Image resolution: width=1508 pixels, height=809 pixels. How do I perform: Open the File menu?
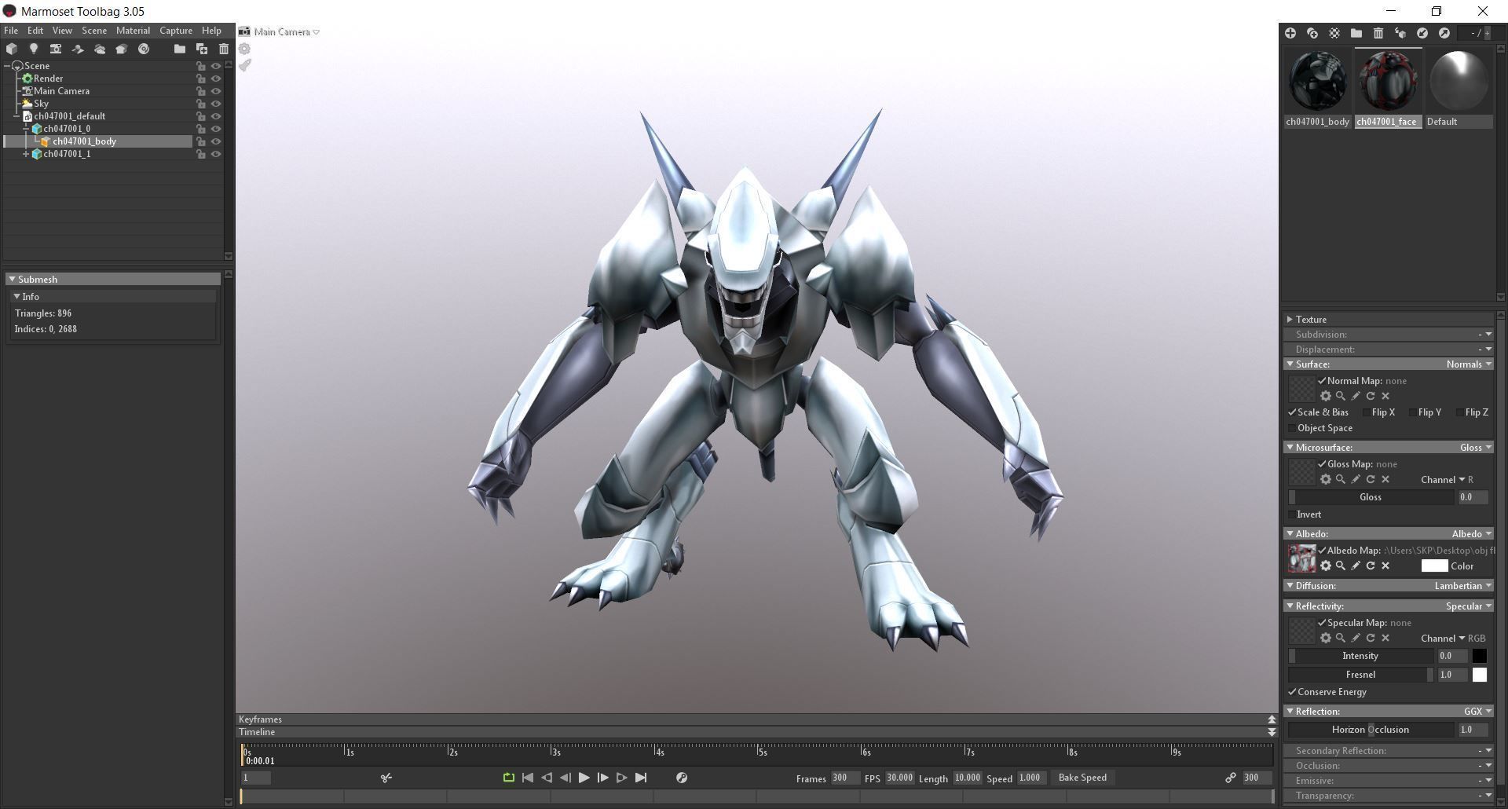click(11, 31)
